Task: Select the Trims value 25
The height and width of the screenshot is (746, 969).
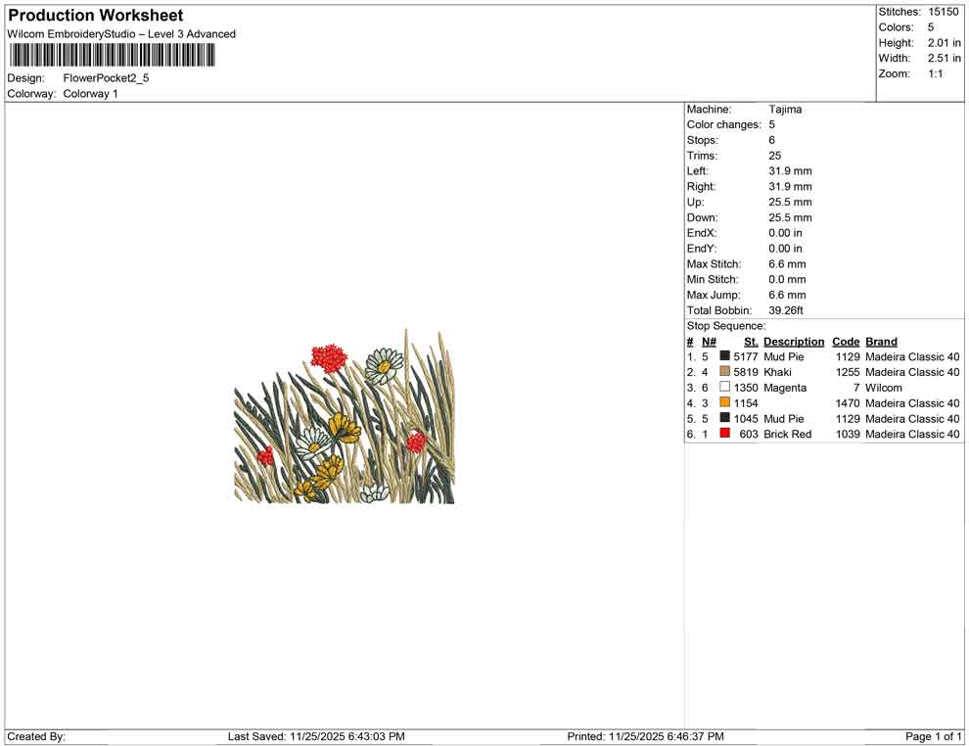Action: 775,156
